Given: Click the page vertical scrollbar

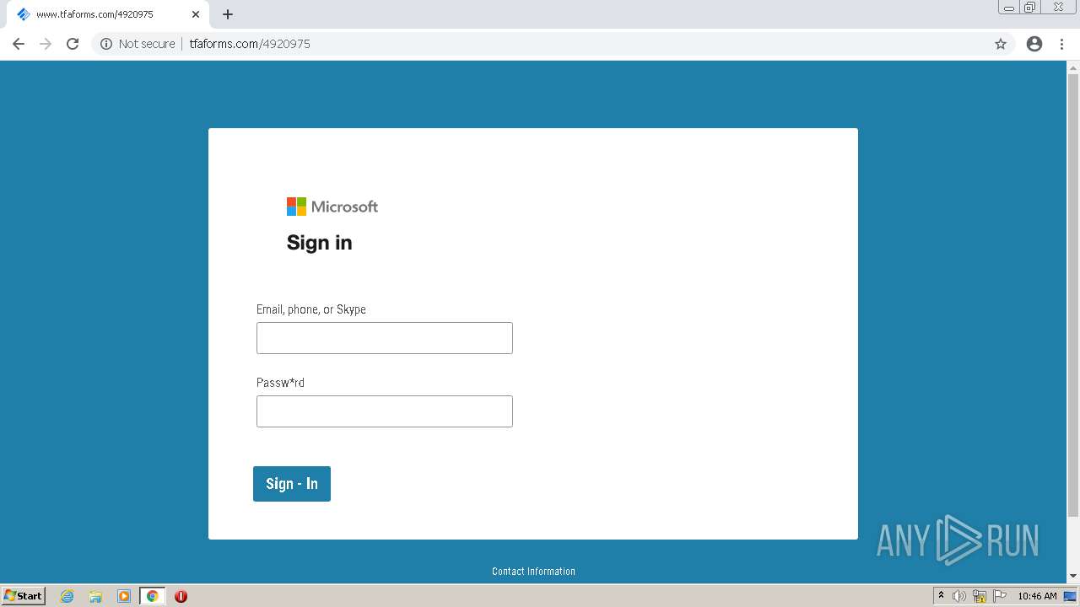Looking at the screenshot, I should [x=1073, y=295].
